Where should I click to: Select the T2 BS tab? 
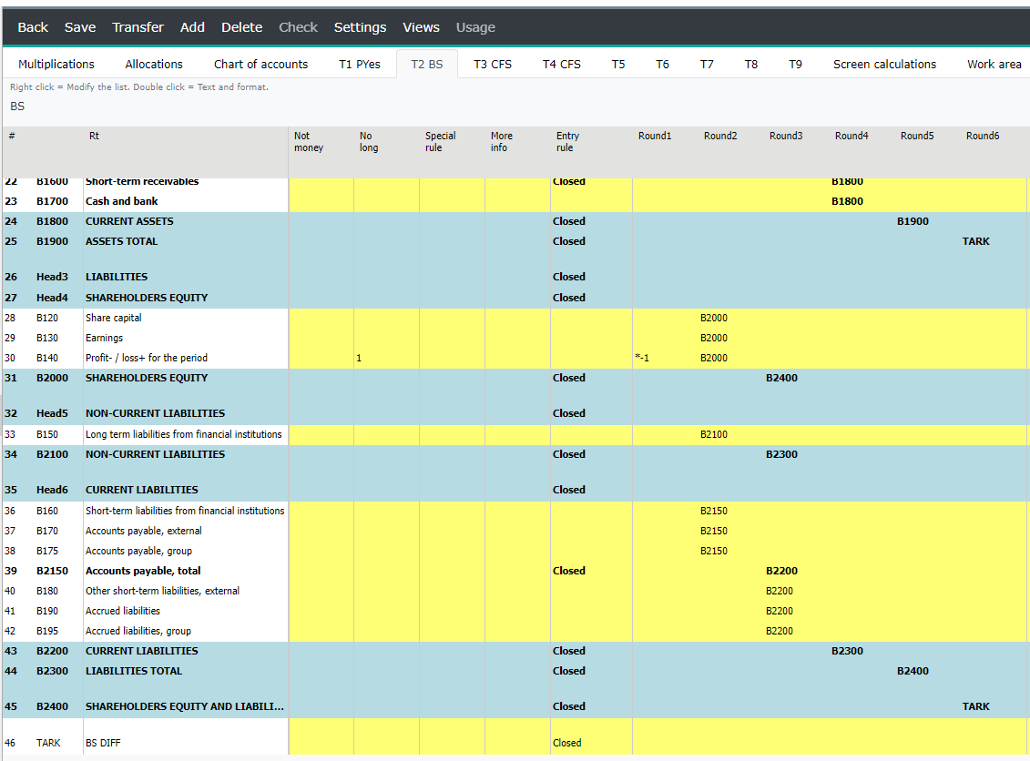pyautogui.click(x=427, y=64)
